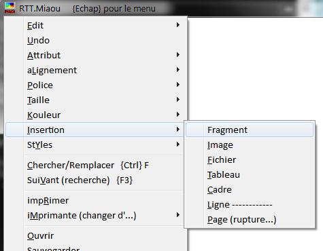Viewport: 323px width, 251px height.
Task: Choose Fichier in the Insertion submenu
Action: (x=250, y=159)
